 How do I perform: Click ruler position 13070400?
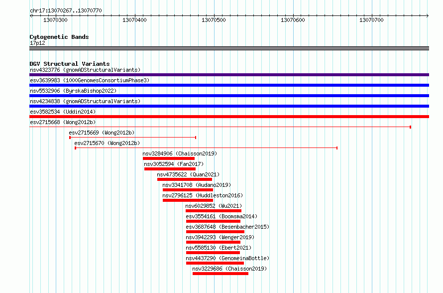(134, 20)
